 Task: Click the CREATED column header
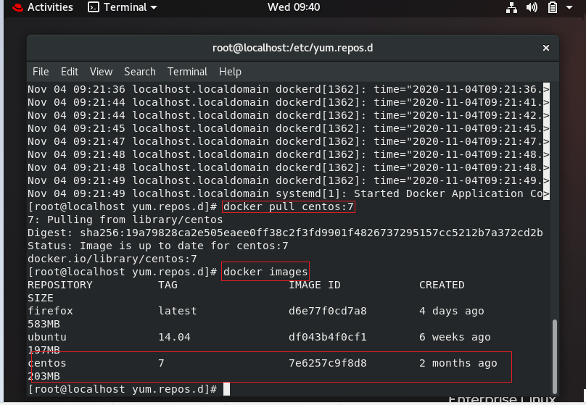pyautogui.click(x=442, y=285)
